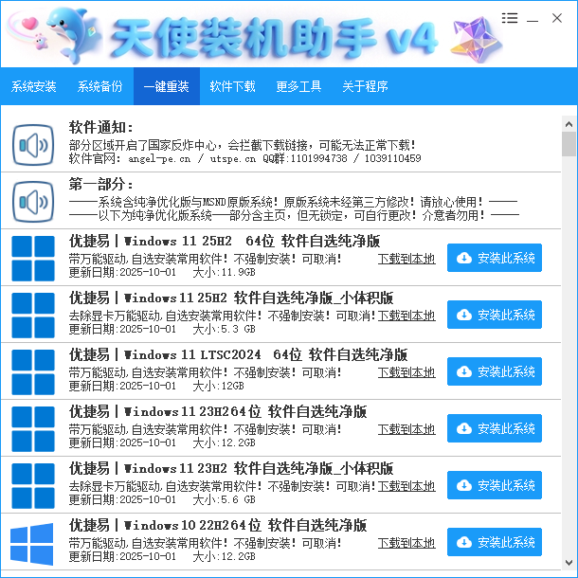The width and height of the screenshot is (578, 578).
Task: Click title 优捷易 Windows 11 LTSC2024 64位
Action: [239, 355]
